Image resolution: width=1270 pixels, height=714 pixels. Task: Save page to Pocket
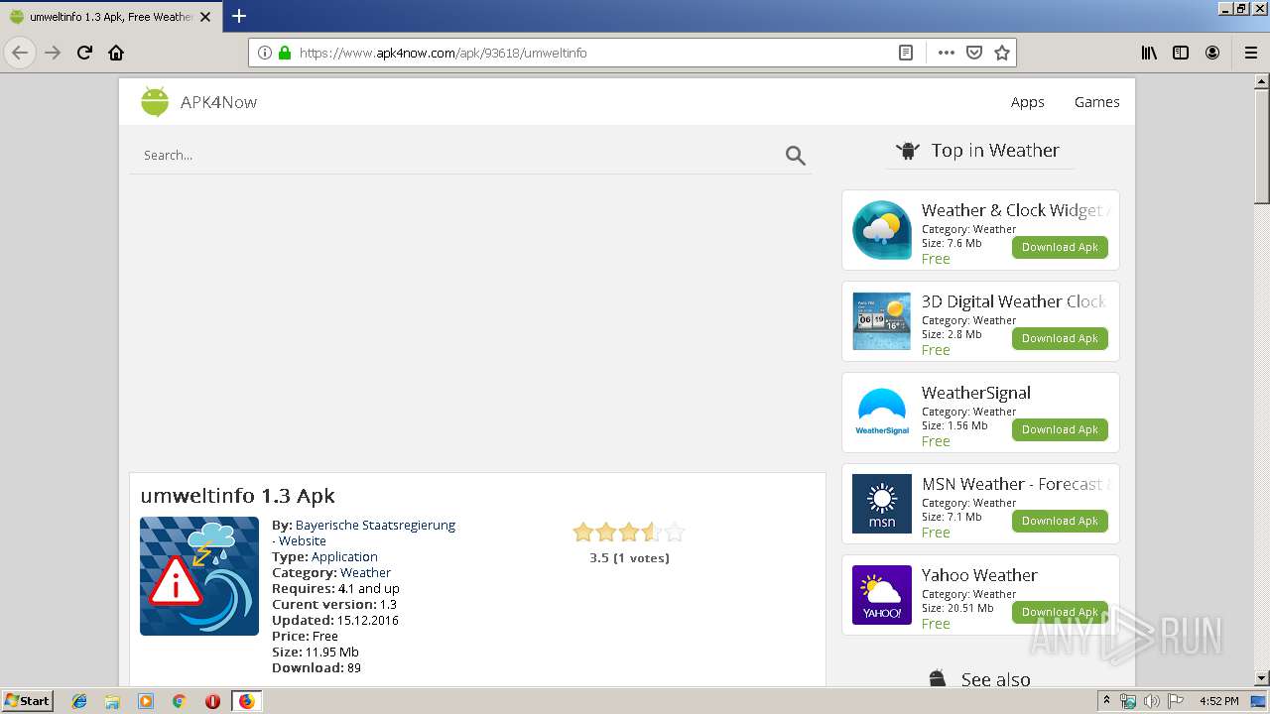pos(974,53)
